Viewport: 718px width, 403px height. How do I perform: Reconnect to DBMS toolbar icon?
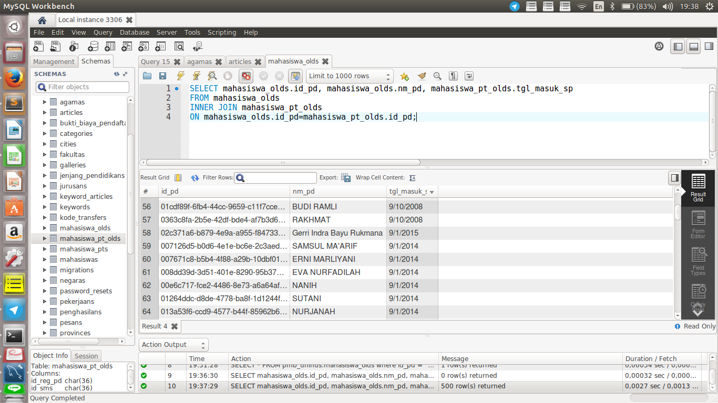click(x=198, y=46)
